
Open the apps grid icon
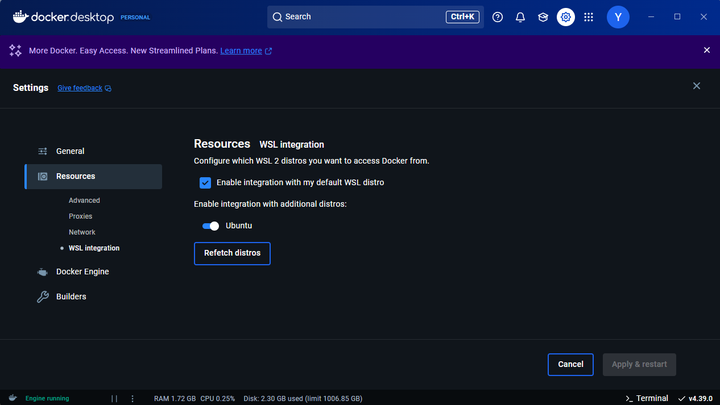[589, 17]
